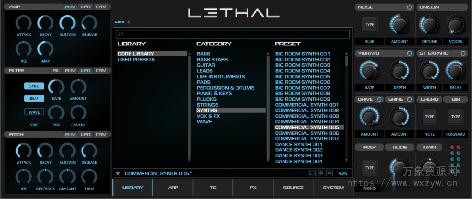Click the AMP Vel knob
The image size is (472, 199).
24,49
